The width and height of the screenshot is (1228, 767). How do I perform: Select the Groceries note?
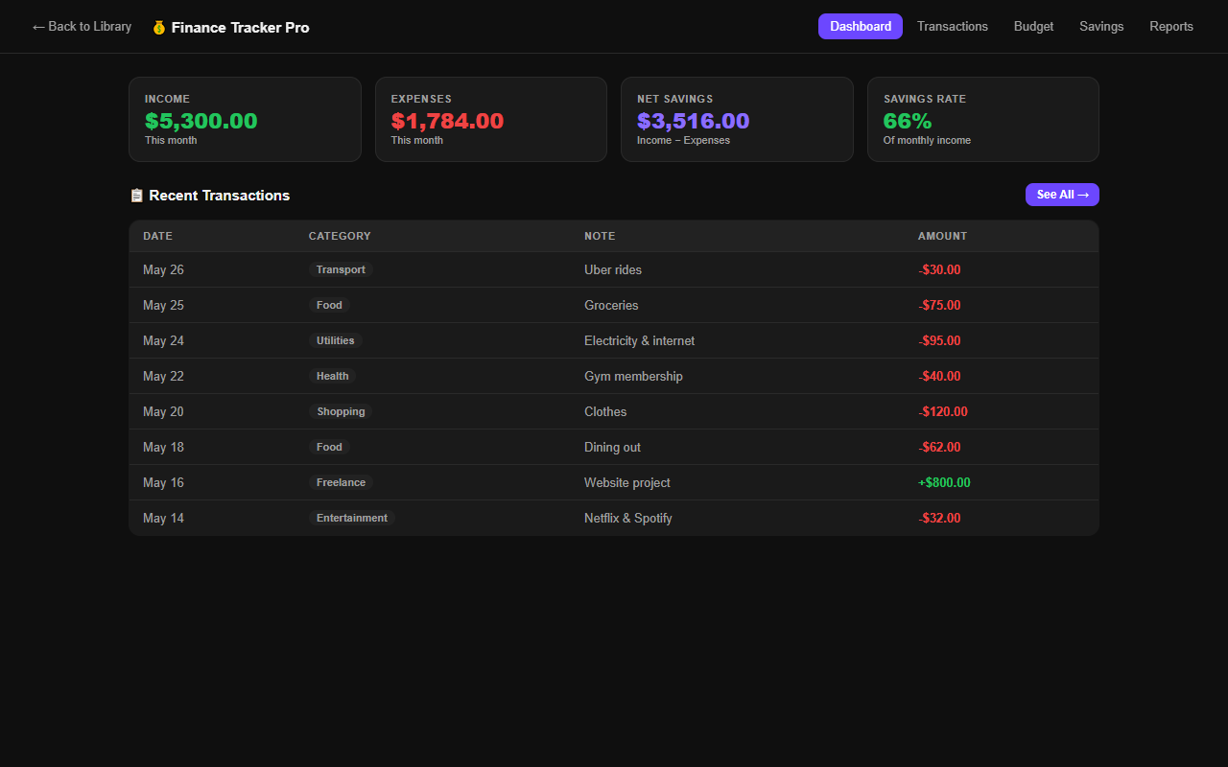coord(611,305)
